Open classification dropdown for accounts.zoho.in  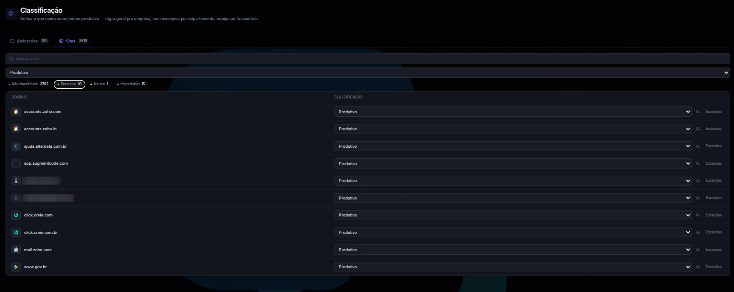click(513, 129)
